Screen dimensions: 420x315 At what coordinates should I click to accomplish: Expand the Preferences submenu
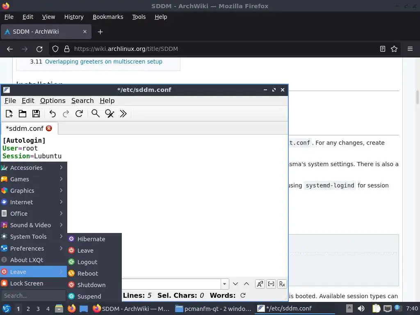[x=34, y=248]
